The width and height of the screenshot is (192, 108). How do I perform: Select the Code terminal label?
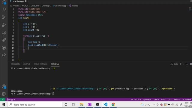point(174,64)
